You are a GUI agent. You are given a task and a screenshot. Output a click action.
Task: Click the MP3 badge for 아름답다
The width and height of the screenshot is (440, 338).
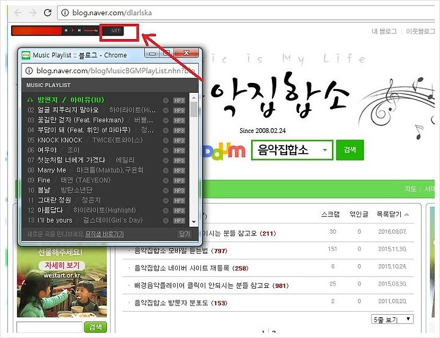pos(179,210)
